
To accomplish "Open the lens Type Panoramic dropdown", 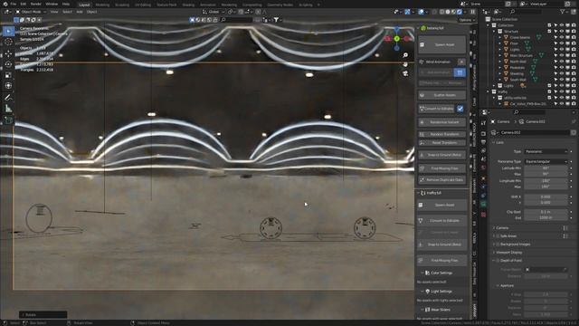I will (546, 151).
